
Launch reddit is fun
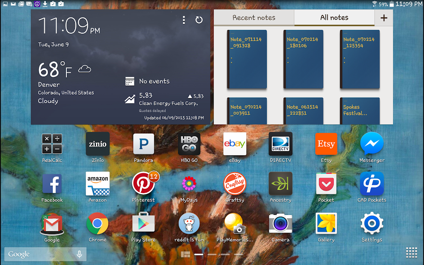189,223
